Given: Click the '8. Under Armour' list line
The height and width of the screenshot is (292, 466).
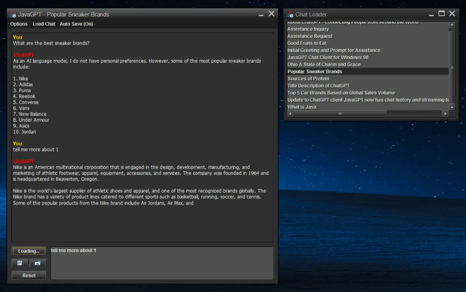Looking at the screenshot, I should [x=31, y=120].
